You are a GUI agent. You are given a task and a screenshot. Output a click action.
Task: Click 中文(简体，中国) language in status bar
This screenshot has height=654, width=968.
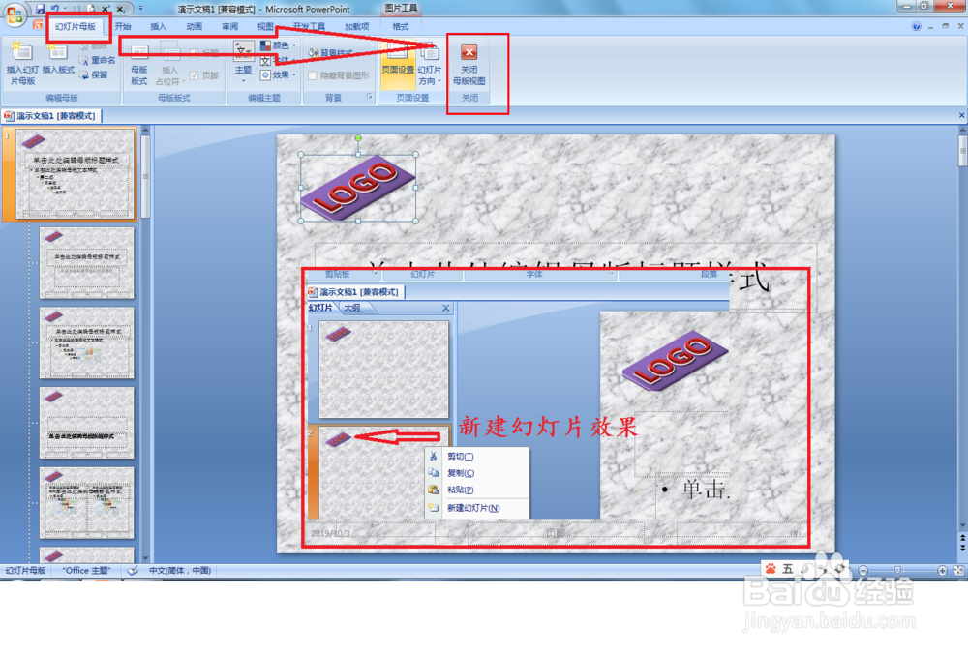tap(180, 571)
